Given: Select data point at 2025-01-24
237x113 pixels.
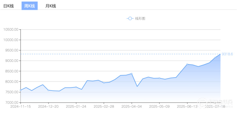Looking at the screenshot, I should 76,87.
